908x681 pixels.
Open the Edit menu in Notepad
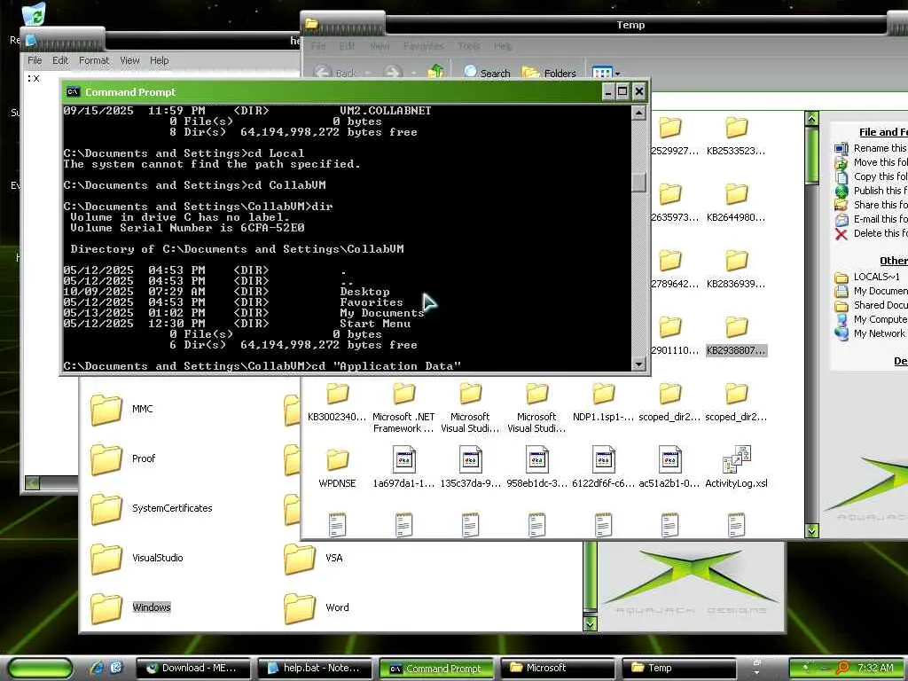(60, 60)
